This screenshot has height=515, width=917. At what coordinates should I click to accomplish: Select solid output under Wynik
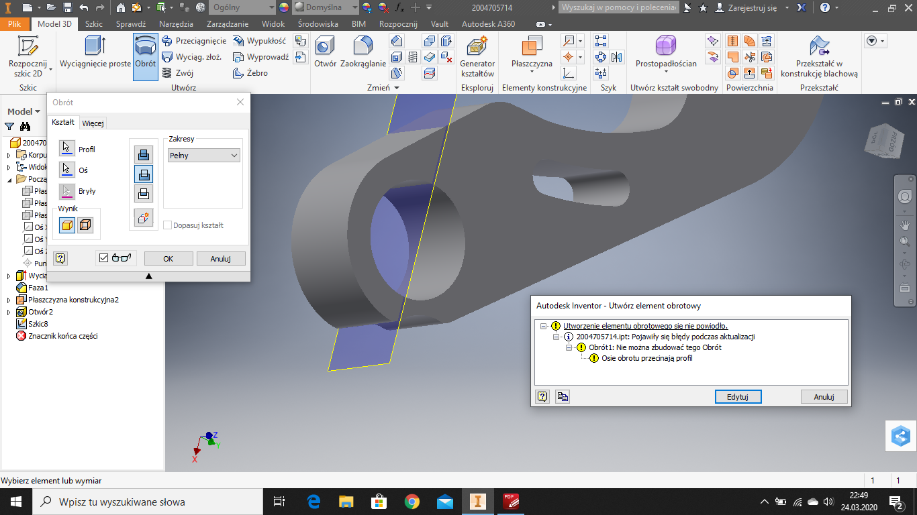click(x=67, y=225)
